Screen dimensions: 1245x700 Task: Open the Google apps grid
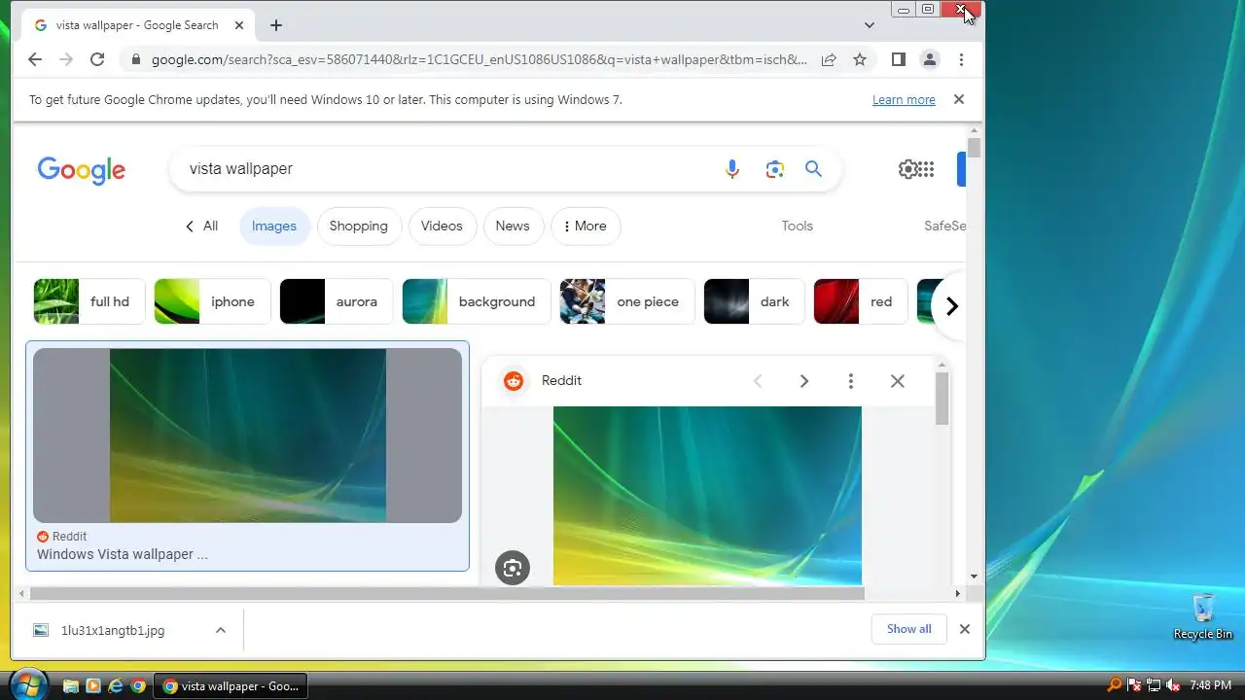[x=925, y=169]
